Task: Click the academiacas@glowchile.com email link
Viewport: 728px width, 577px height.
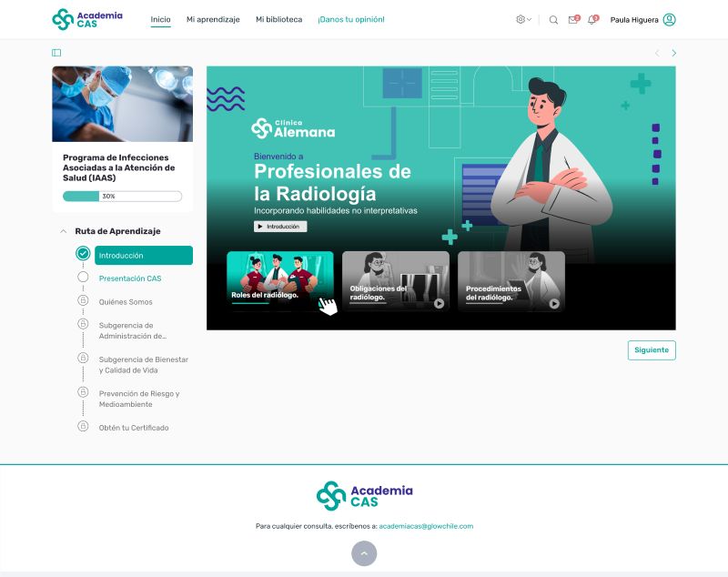Action: [425, 526]
